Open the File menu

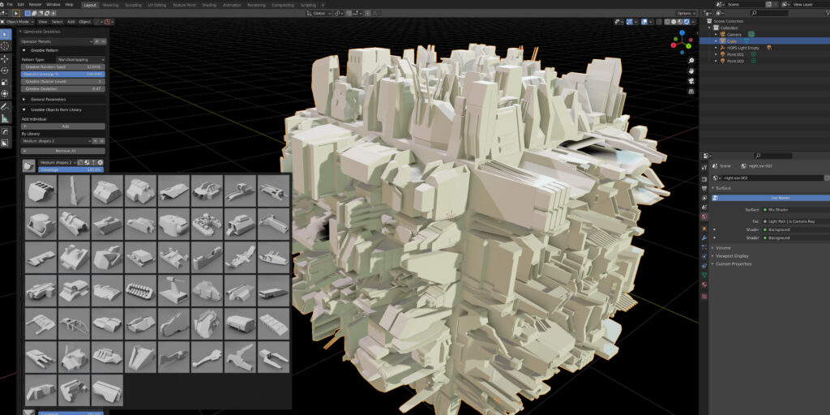point(10,4)
